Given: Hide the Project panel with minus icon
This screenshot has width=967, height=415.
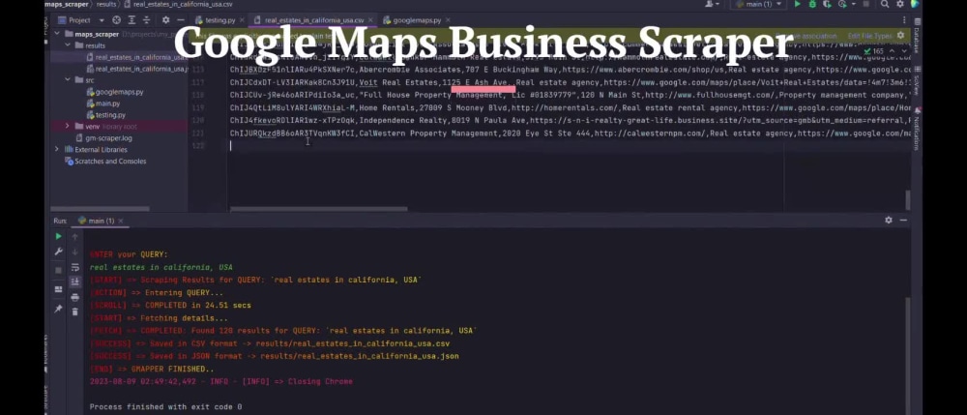Looking at the screenshot, I should 180,20.
